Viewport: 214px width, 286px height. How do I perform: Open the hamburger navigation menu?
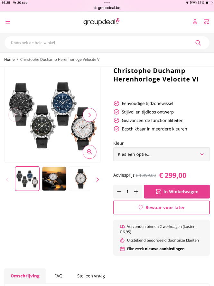pyautogui.click(x=8, y=22)
